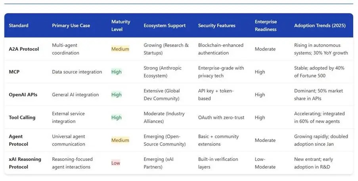
Task: Click the MCP standard name
Action: [x=15, y=72]
